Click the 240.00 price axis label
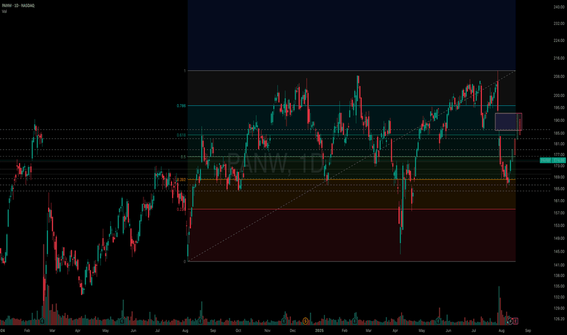This screenshot has height=335, width=567. point(558,7)
